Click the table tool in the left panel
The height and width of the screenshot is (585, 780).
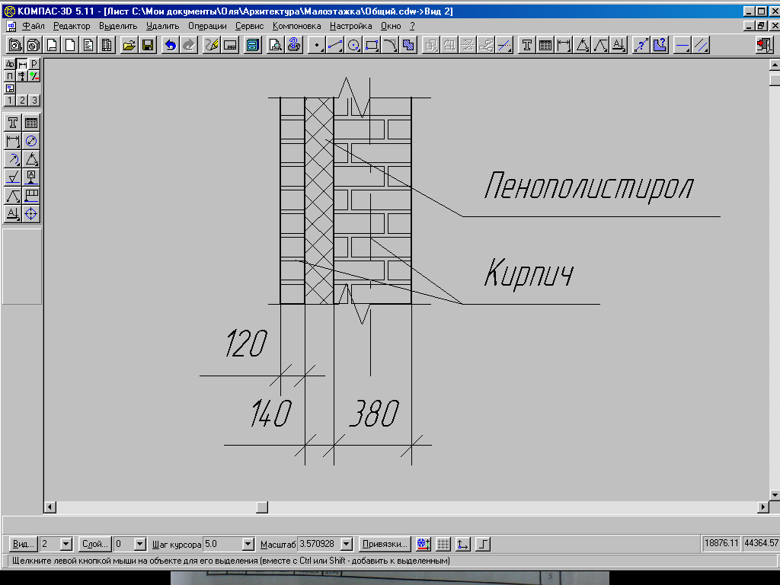click(x=30, y=123)
